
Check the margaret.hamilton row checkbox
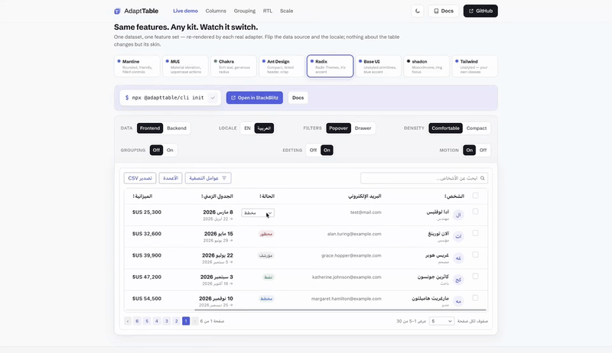(x=475, y=298)
